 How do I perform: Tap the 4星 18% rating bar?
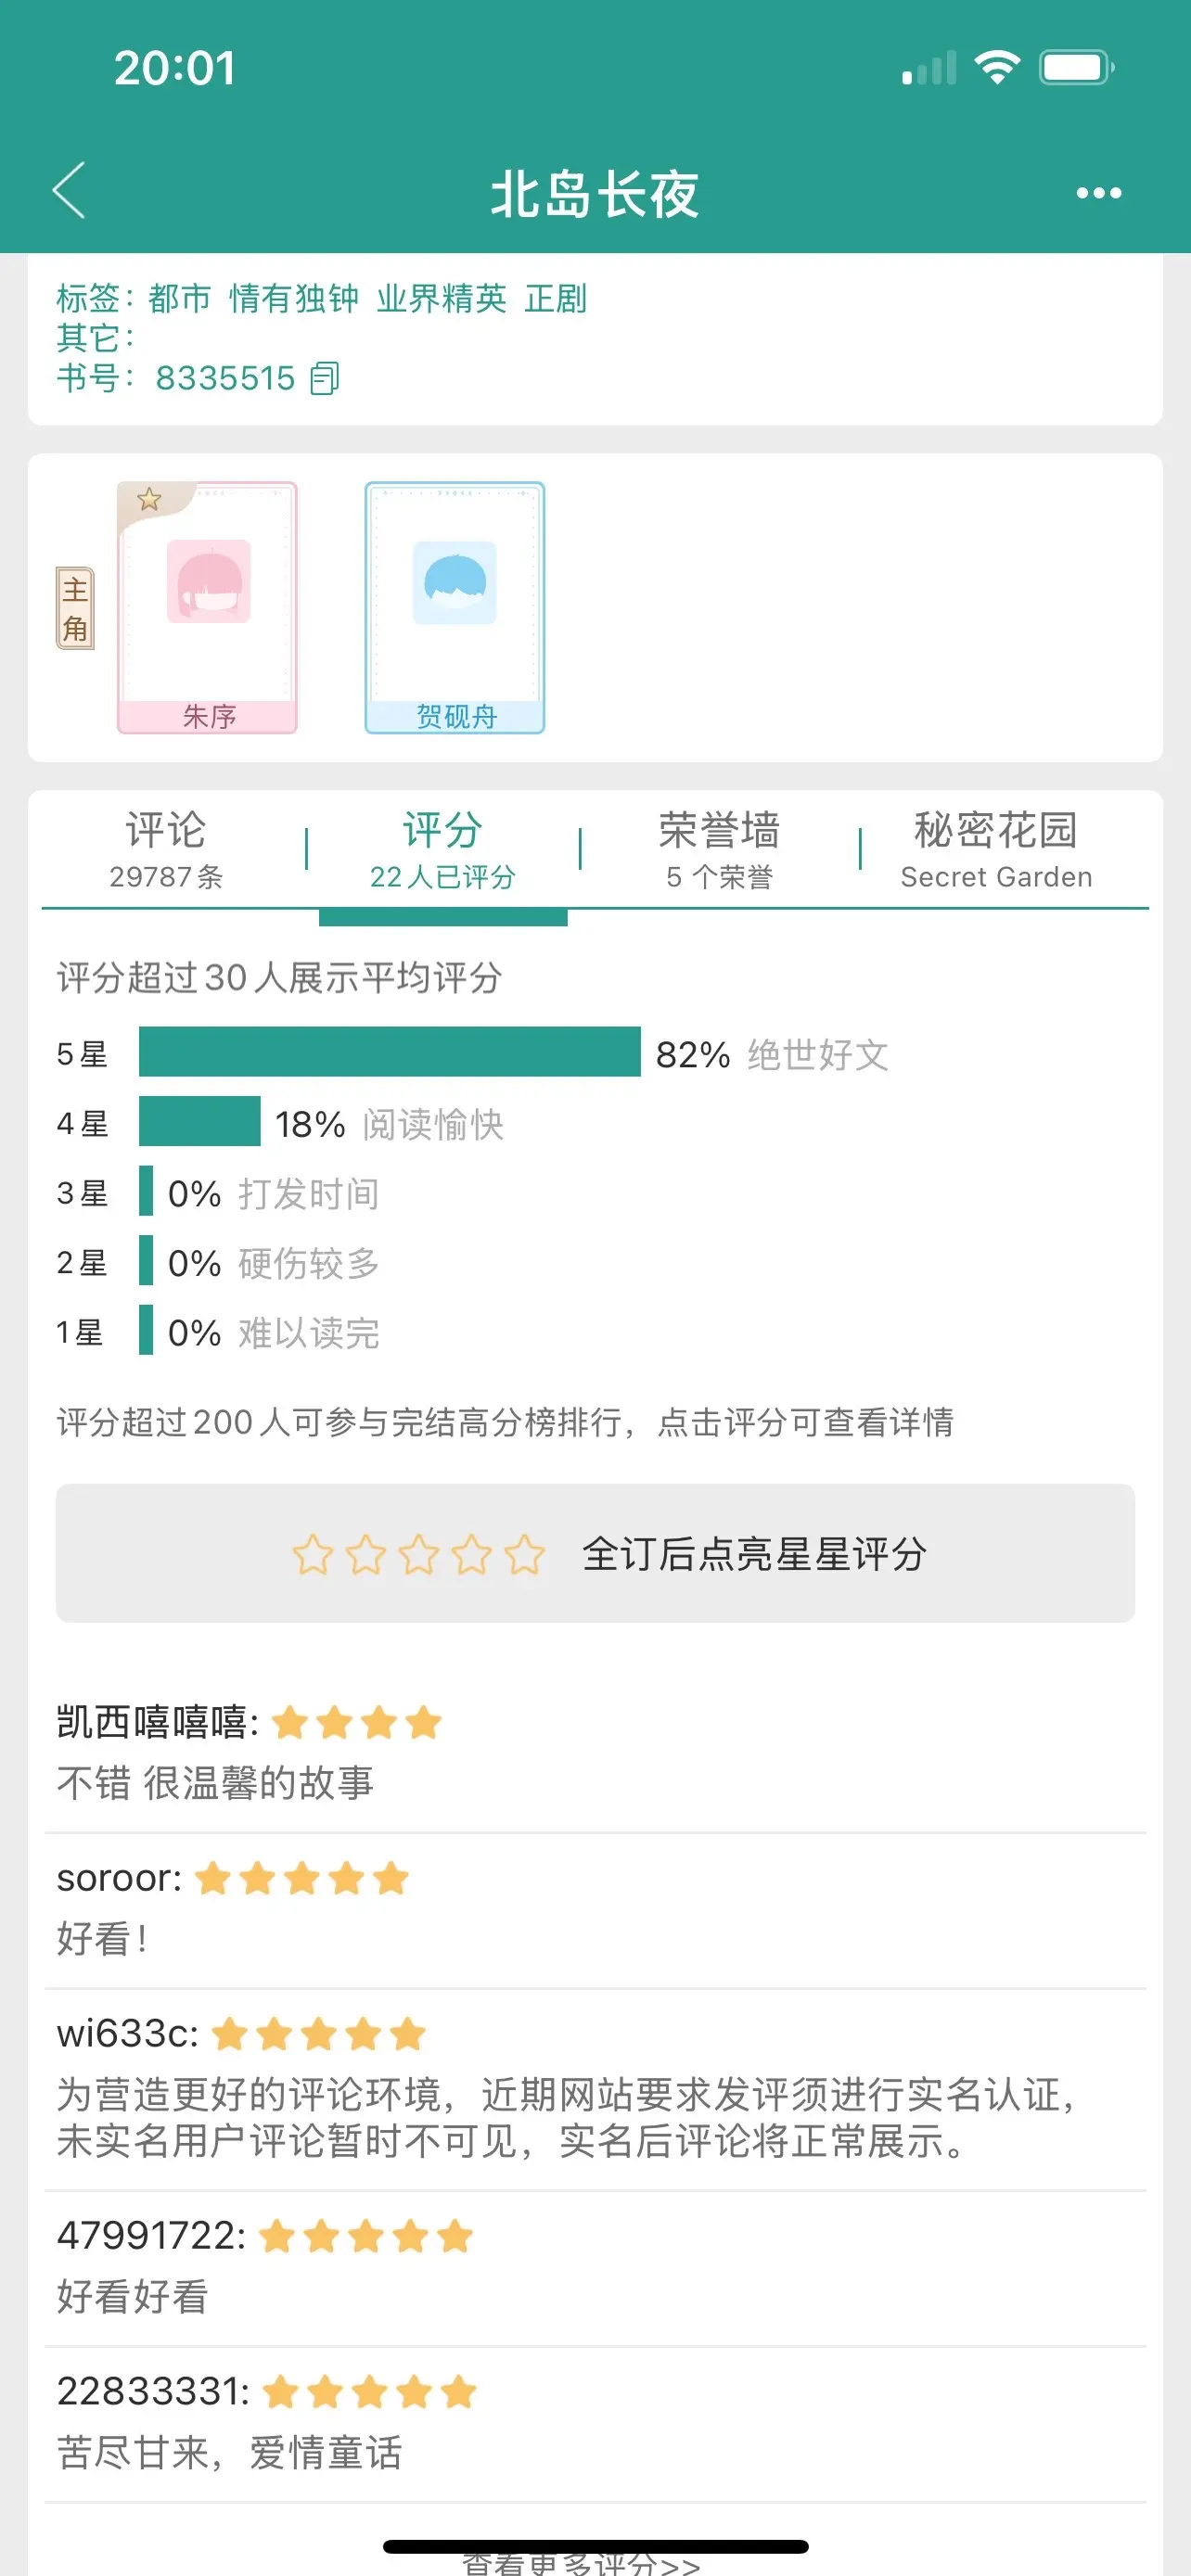(199, 1121)
